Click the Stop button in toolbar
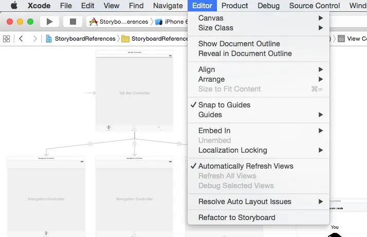Viewport: 367px width, 237px height. [x=73, y=22]
